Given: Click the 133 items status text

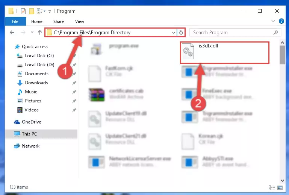Looking at the screenshot, I should tap(19, 187).
